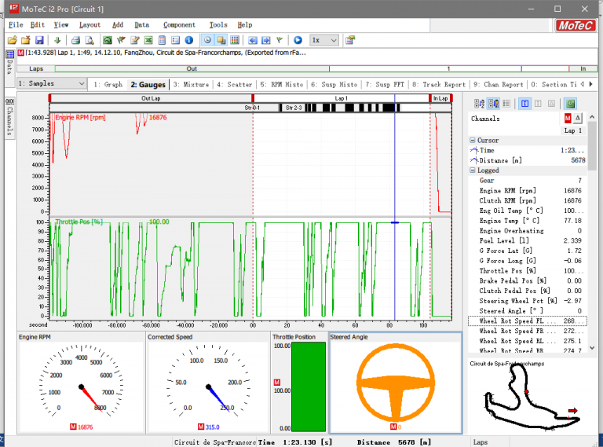Click the MoTeC logo button

click(x=576, y=26)
